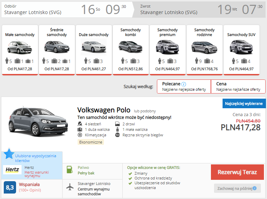
Task: Select the Średnie samochody category card
Action: pyautogui.click(x=57, y=50)
